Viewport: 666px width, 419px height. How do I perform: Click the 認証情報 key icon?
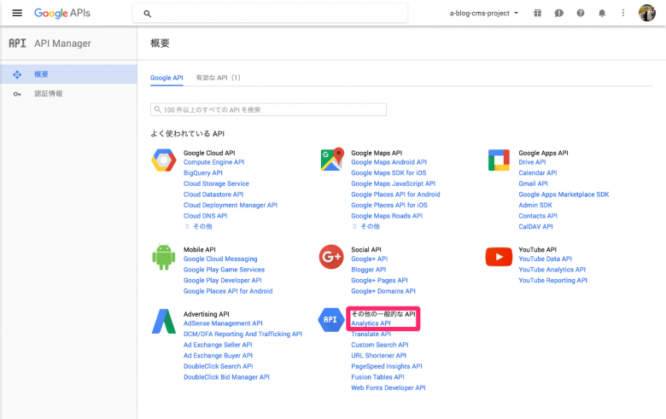17,94
